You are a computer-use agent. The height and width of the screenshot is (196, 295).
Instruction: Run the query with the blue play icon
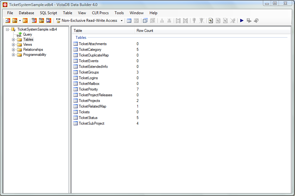point(242,21)
